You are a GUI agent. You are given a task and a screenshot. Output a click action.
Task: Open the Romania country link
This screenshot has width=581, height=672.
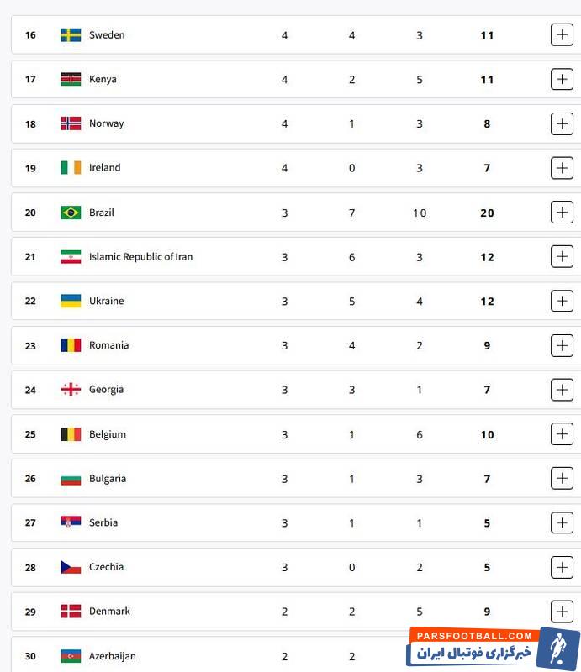108,345
